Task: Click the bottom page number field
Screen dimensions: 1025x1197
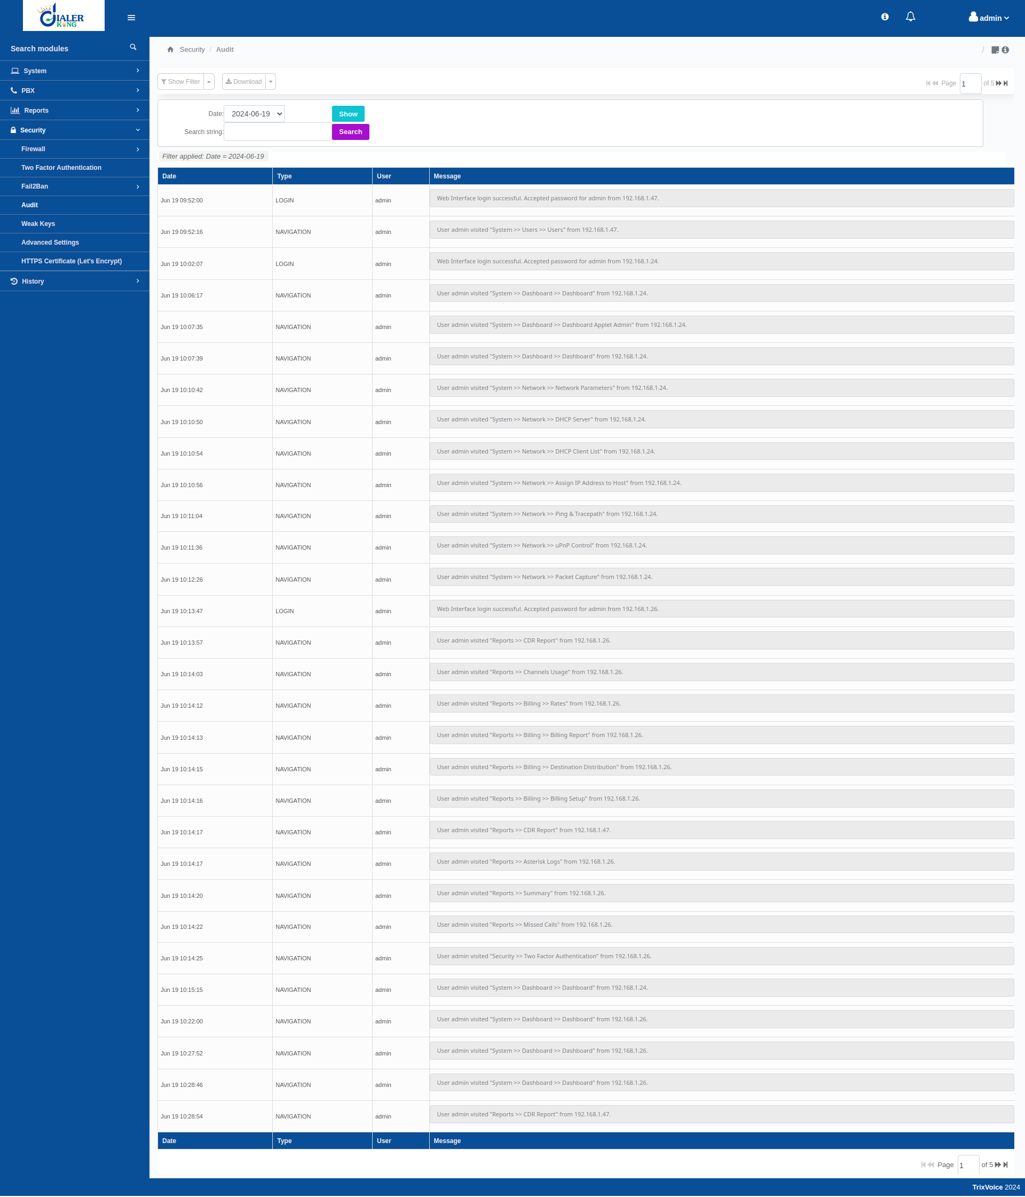Action: click(x=968, y=1165)
